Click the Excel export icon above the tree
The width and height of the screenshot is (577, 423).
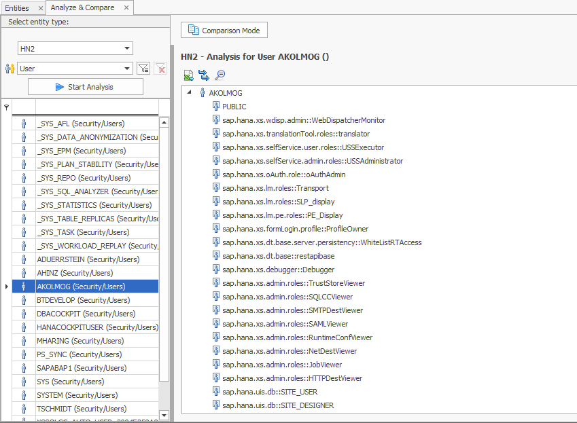[189, 75]
